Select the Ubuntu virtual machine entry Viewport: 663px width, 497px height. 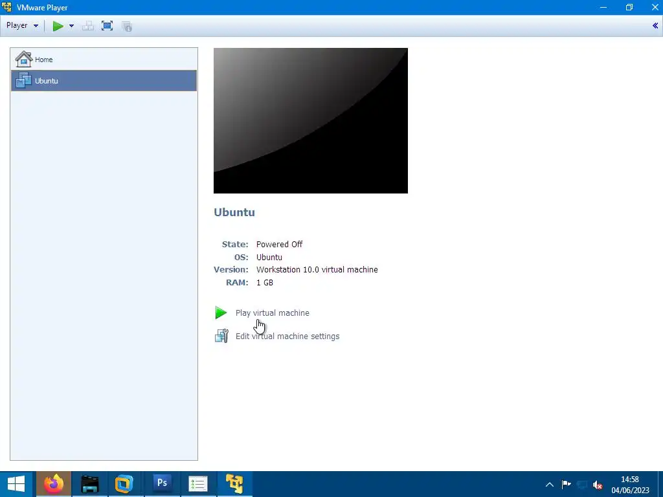104,81
